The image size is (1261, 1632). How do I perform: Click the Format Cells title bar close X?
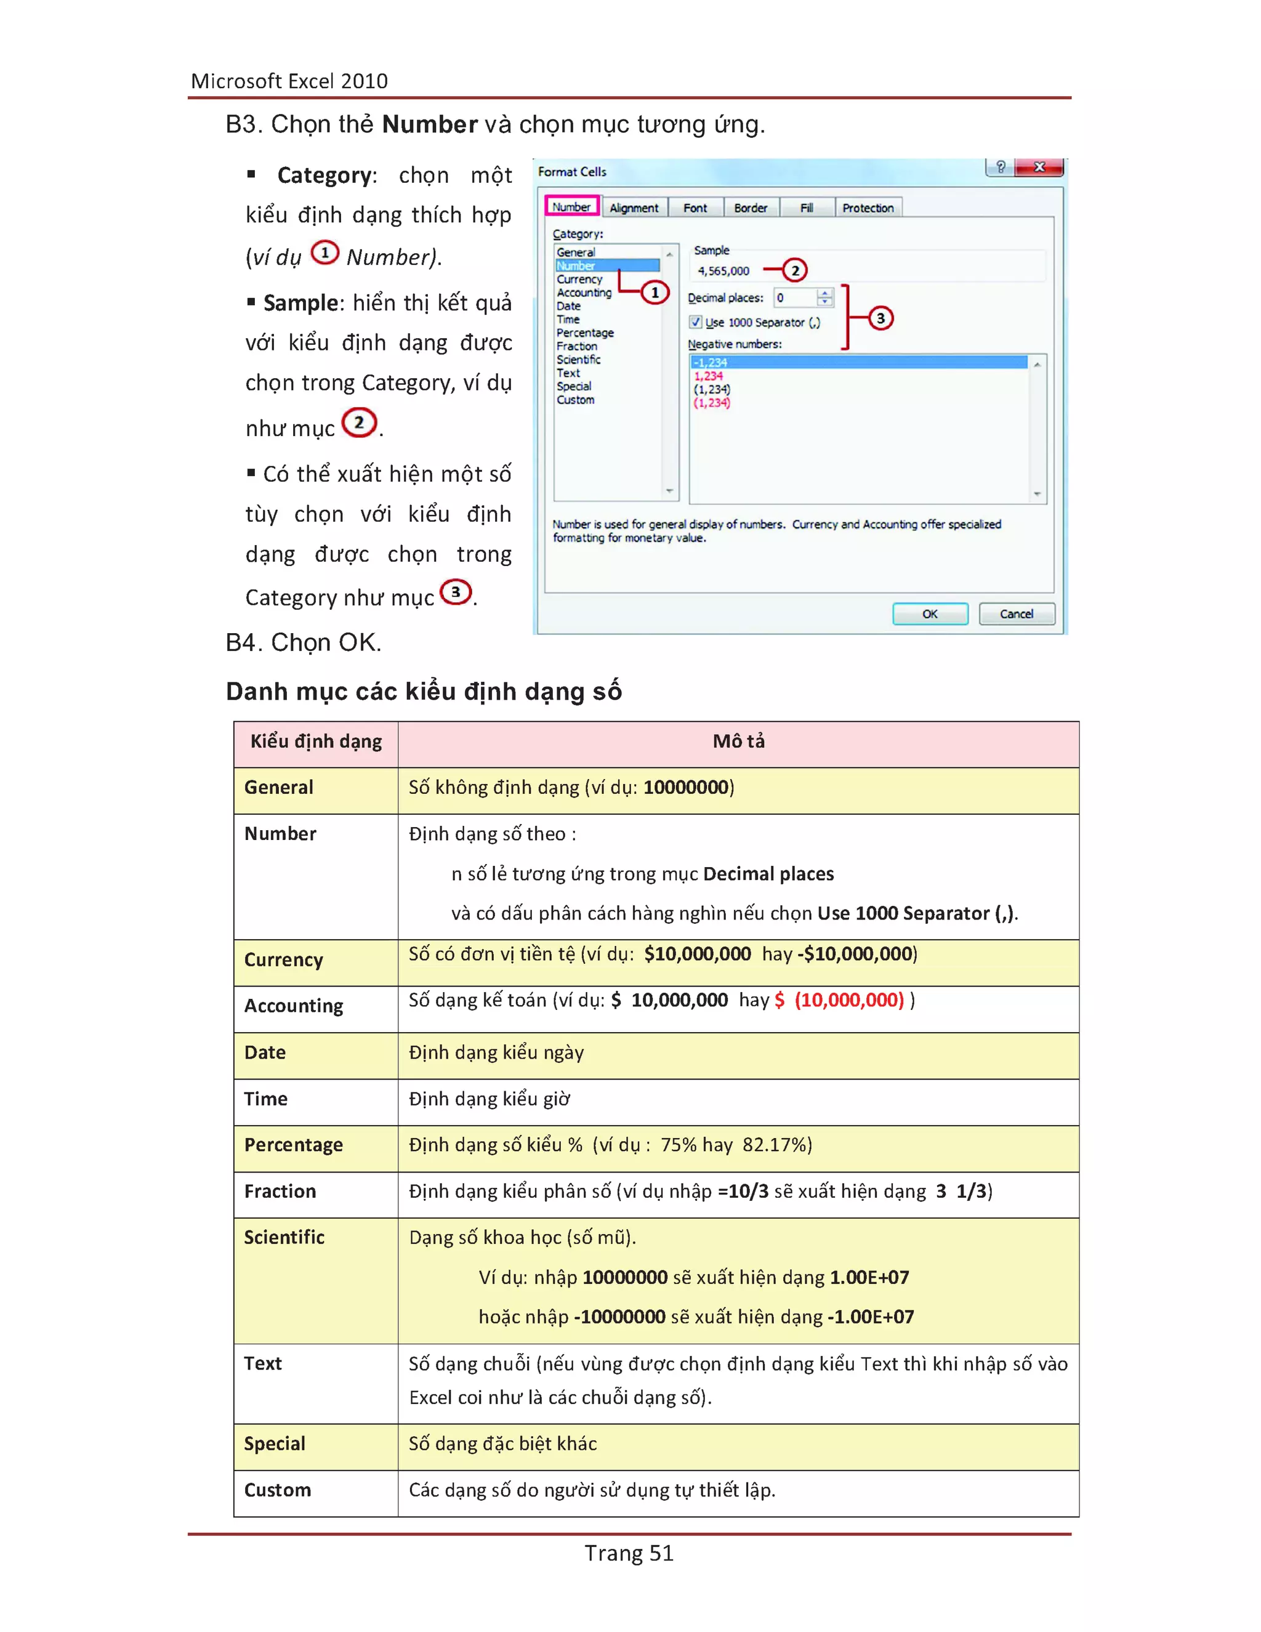point(1039,167)
